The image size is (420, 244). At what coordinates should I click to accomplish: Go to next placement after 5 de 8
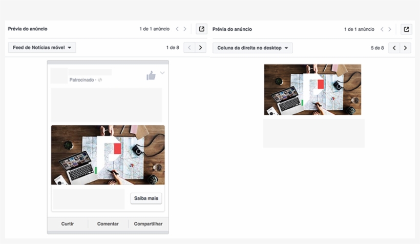click(406, 48)
